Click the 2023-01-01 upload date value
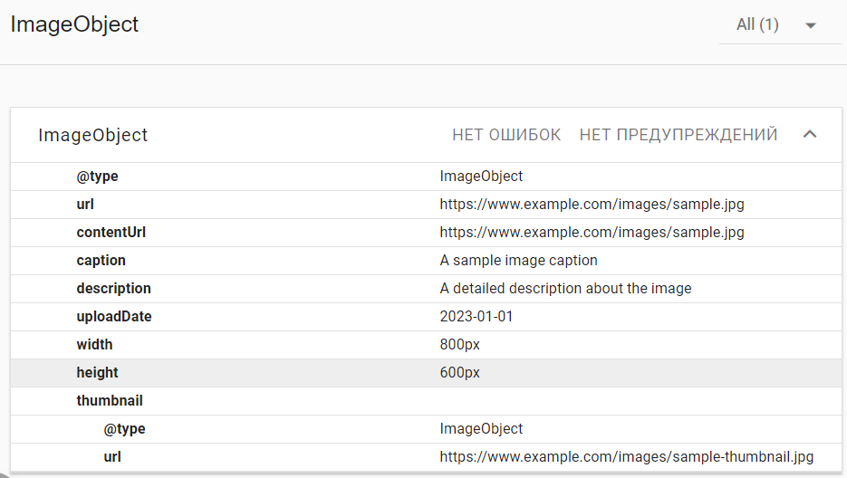Viewport: 847px width, 478px height. pyautogui.click(x=476, y=317)
